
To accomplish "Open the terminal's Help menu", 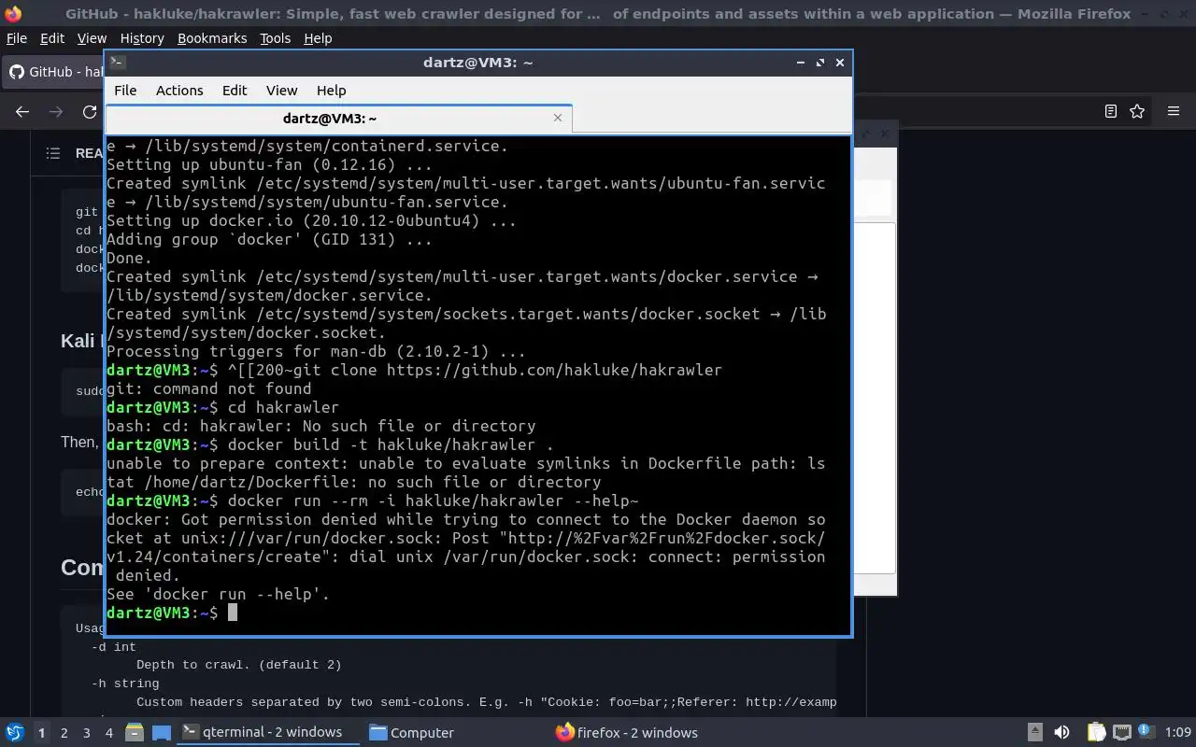I will (331, 91).
